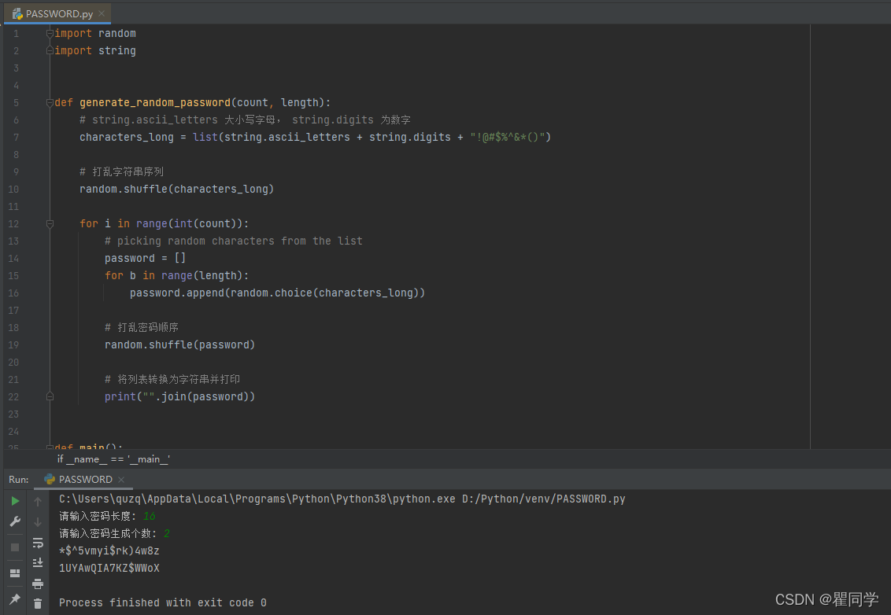Click the restore layout icon in Run panel
The image size is (891, 615).
point(15,573)
